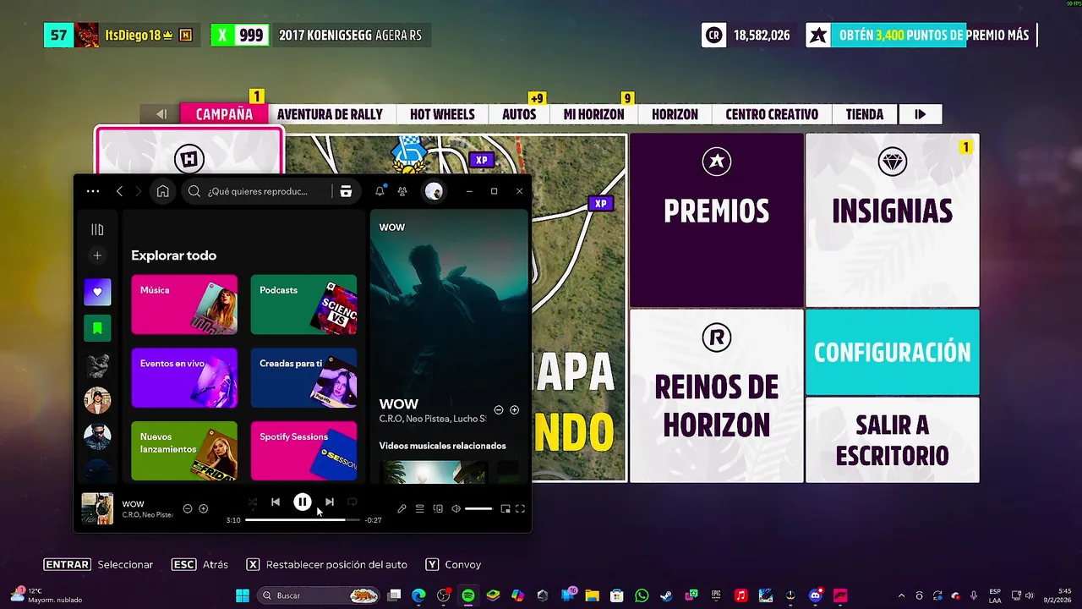Click the right arrow of Forza tab bar
The height and width of the screenshot is (609, 1082).
click(x=921, y=114)
